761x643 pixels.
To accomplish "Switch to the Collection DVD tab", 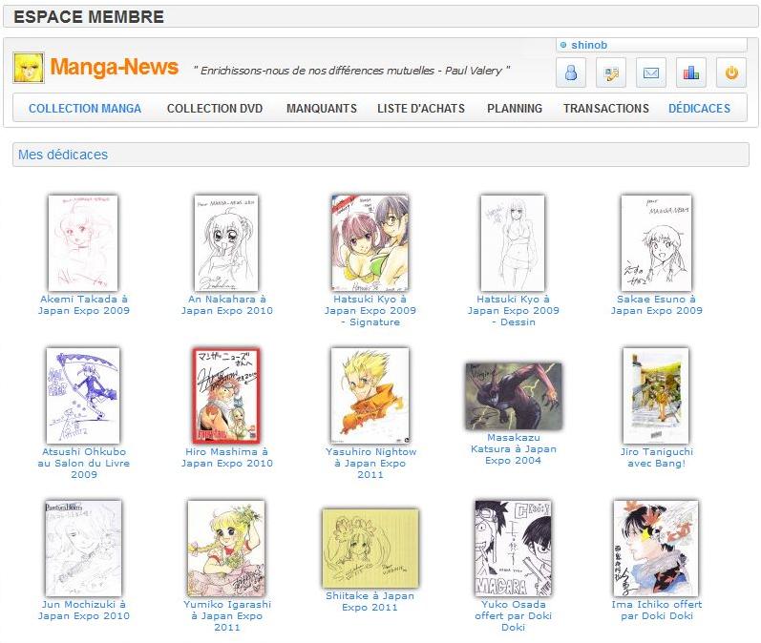I will coord(215,108).
